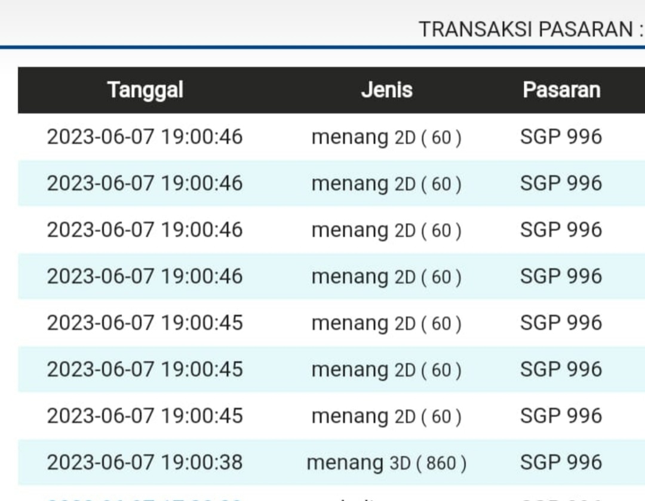Click menang 2D (60) in the third row

[386, 230]
